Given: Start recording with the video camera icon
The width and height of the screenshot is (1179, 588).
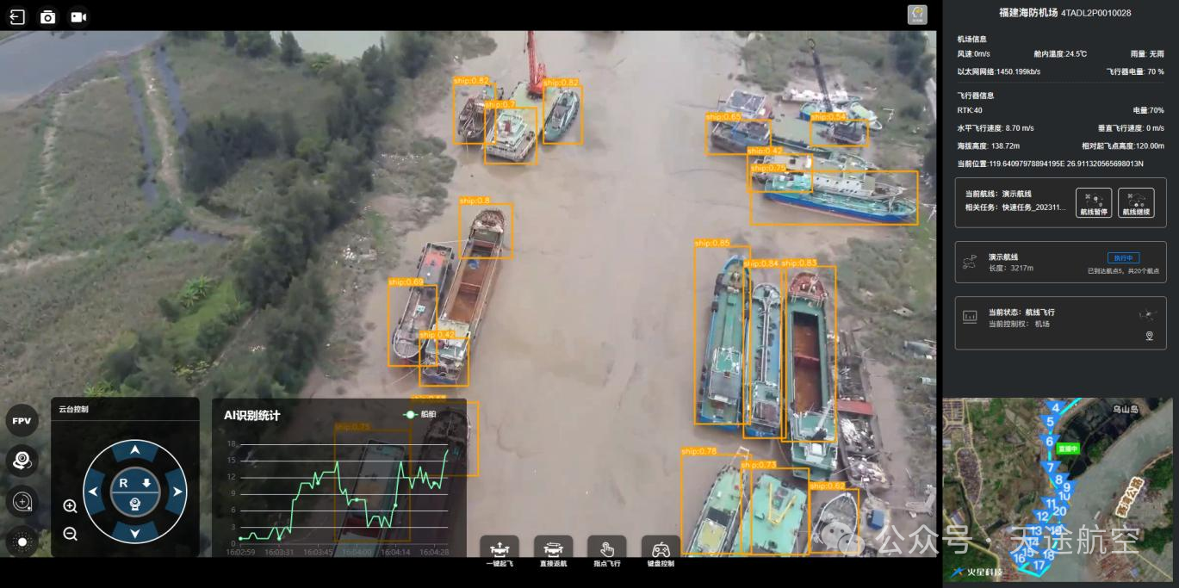Looking at the screenshot, I should pyautogui.click(x=78, y=16).
